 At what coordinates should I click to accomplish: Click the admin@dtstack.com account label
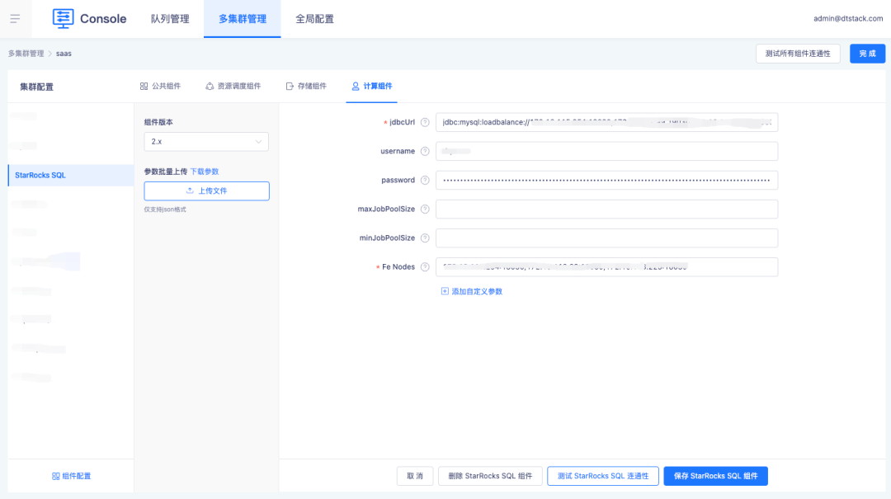click(848, 19)
